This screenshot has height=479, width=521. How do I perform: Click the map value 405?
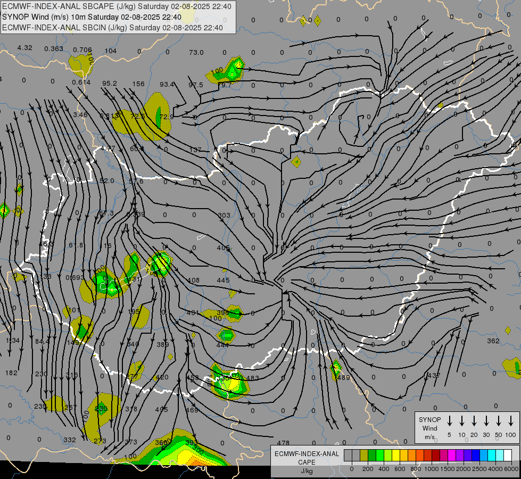pyautogui.click(x=224, y=248)
